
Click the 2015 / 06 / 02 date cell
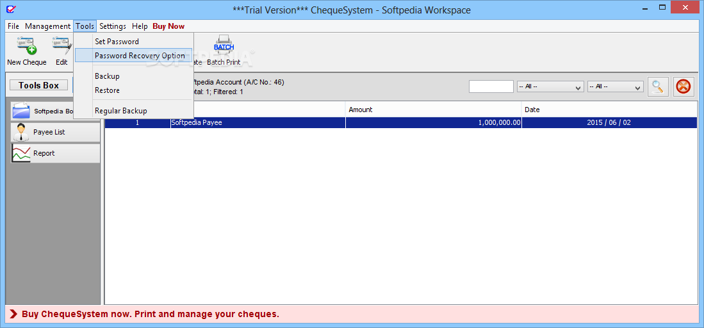click(609, 122)
